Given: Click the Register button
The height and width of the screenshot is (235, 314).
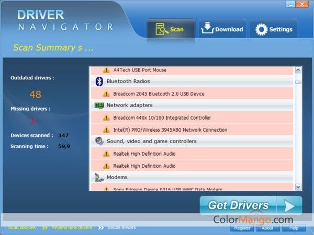Looking at the screenshot, I should (x=242, y=228).
